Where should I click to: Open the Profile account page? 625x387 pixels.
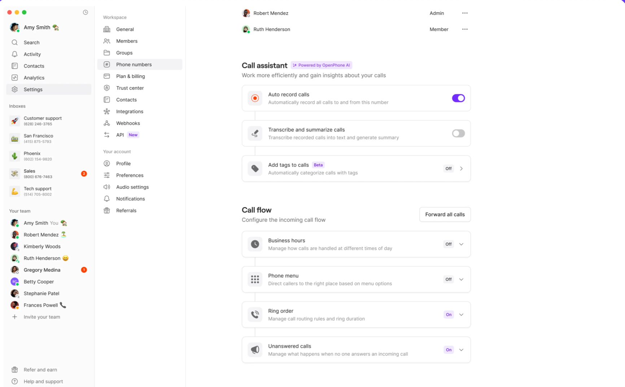tap(140, 163)
